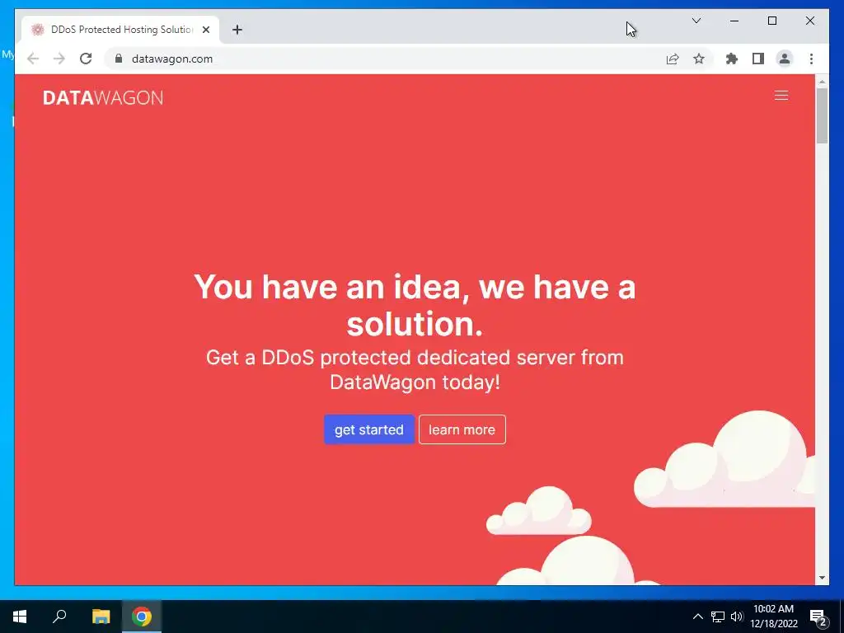Viewport: 844px width, 633px height.
Task: Open the Chrome profile avatar
Action: 785,59
